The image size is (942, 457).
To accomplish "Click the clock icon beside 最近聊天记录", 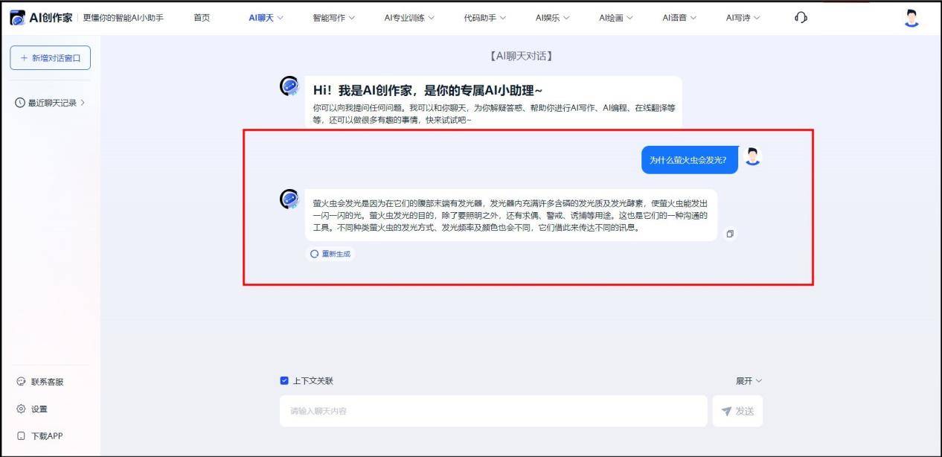I will pos(20,103).
